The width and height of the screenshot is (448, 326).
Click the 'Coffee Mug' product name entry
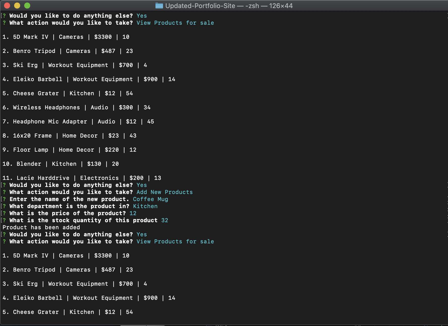(x=150, y=199)
